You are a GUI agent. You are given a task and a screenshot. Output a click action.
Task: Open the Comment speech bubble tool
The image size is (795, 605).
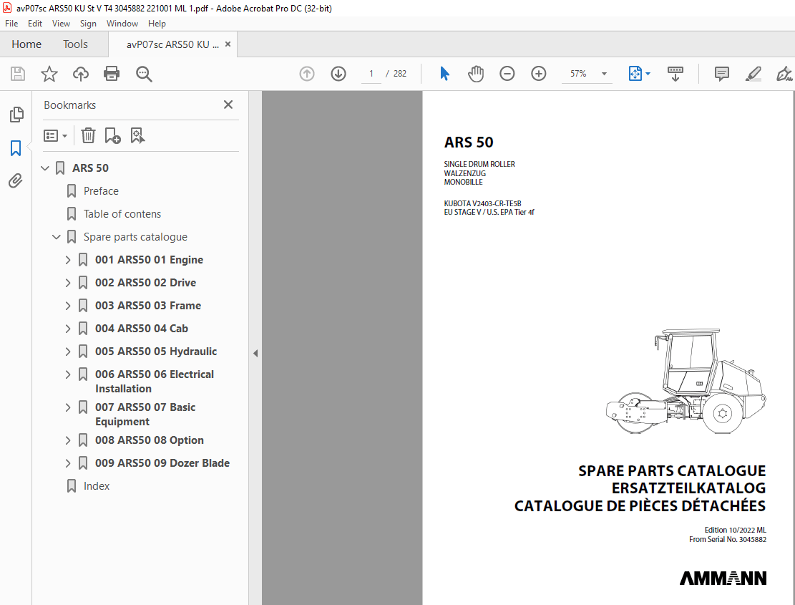point(721,73)
